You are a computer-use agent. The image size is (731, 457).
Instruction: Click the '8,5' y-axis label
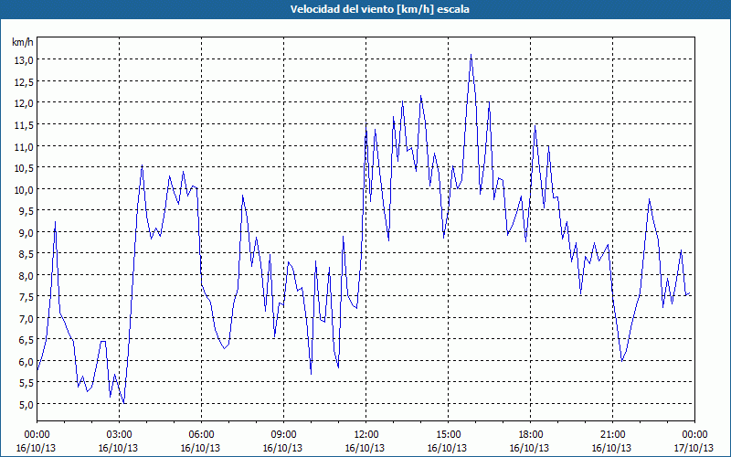26,254
